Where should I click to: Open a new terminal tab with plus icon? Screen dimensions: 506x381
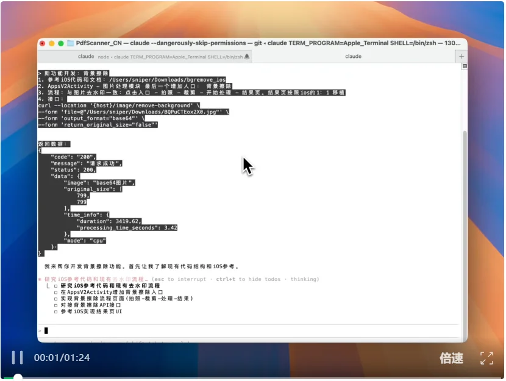coord(461,56)
